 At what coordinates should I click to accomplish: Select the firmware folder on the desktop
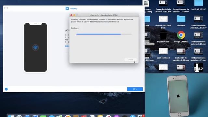pos(181,19)
